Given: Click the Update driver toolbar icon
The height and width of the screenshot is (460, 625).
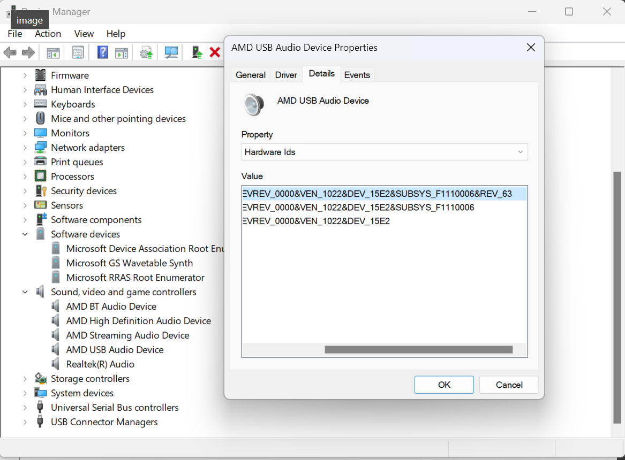Looking at the screenshot, I should [146, 52].
